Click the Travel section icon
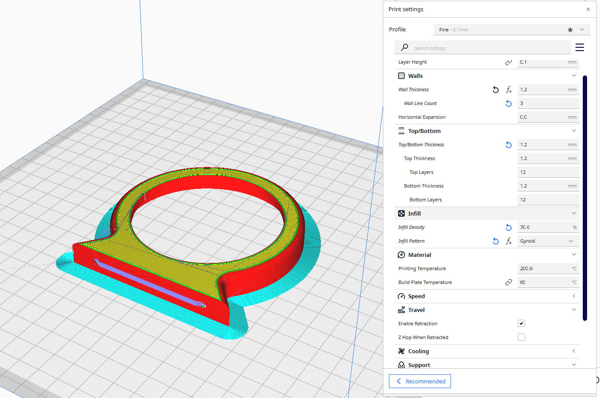This screenshot has width=600, height=398. coord(401,310)
